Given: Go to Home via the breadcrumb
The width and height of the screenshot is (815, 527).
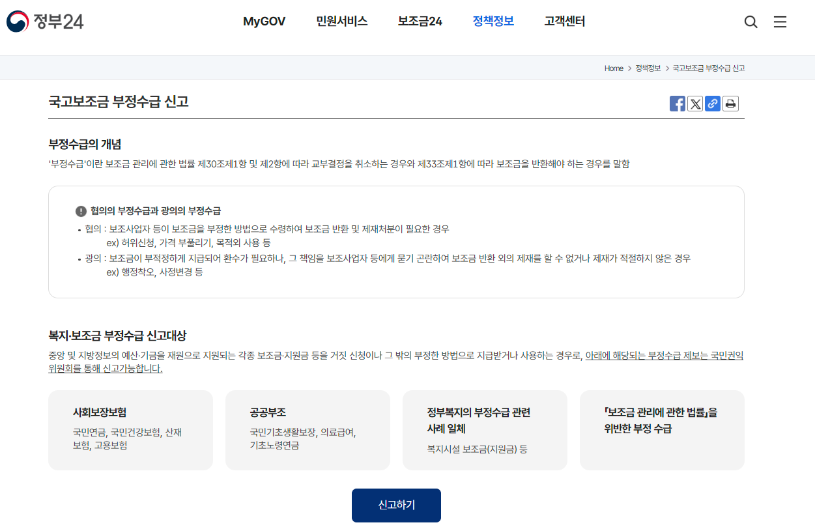Looking at the screenshot, I should point(613,68).
